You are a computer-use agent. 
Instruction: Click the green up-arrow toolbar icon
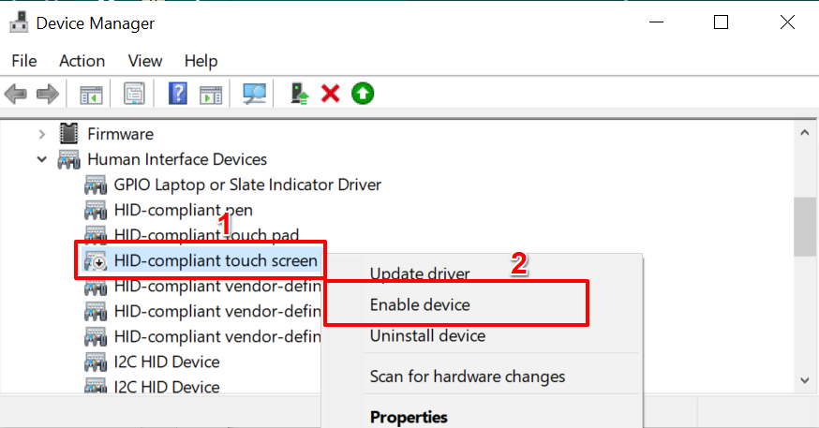(363, 94)
